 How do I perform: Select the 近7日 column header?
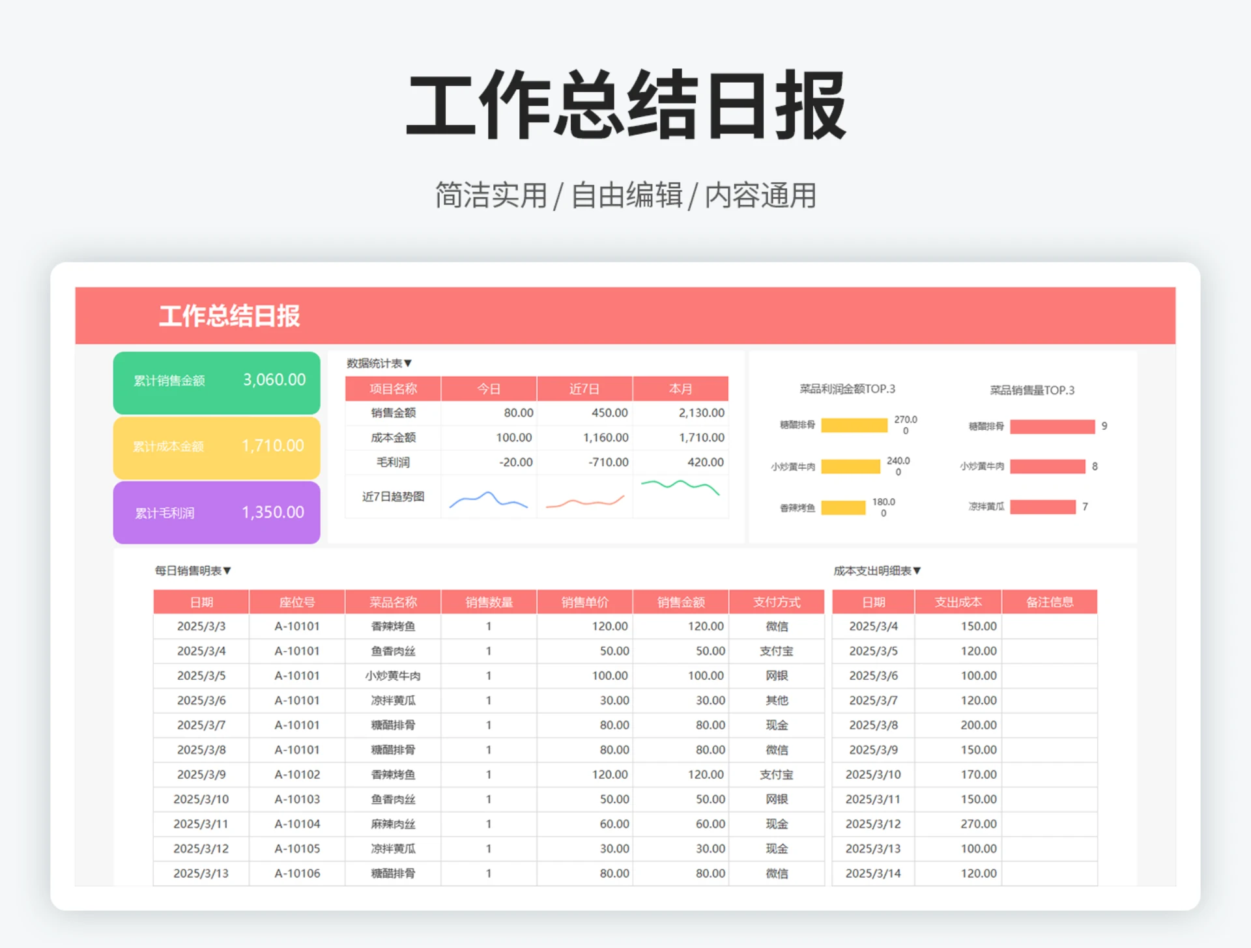pyautogui.click(x=584, y=389)
